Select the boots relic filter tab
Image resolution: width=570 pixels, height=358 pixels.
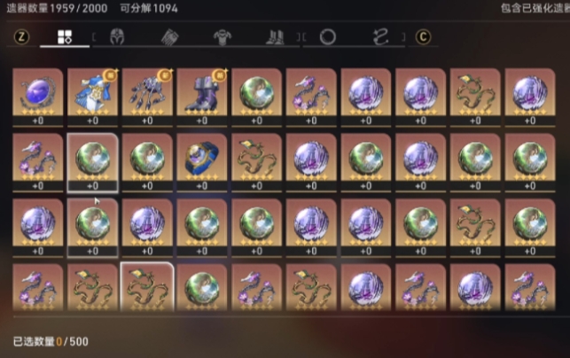275,37
